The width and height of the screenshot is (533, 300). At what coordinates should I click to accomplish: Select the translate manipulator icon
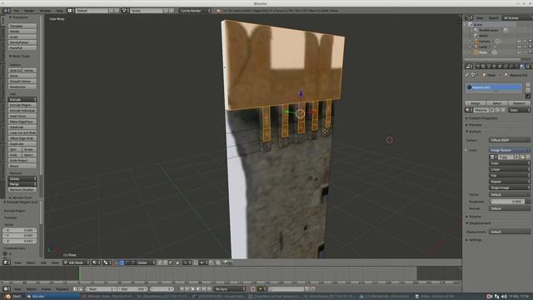(122, 262)
